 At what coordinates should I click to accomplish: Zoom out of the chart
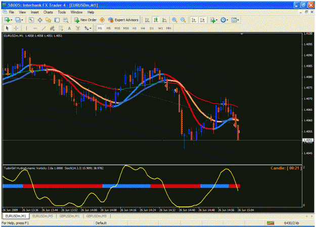183,20
